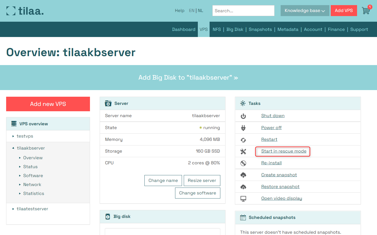377x235 pixels.
Task: Click the Add VPS button
Action: [344, 11]
